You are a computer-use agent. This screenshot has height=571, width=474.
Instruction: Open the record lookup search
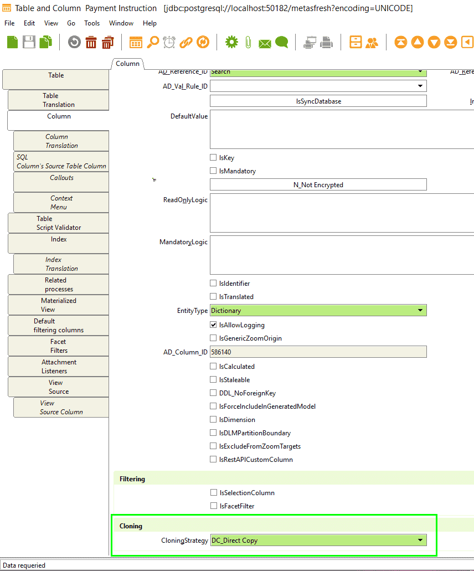[x=153, y=42]
